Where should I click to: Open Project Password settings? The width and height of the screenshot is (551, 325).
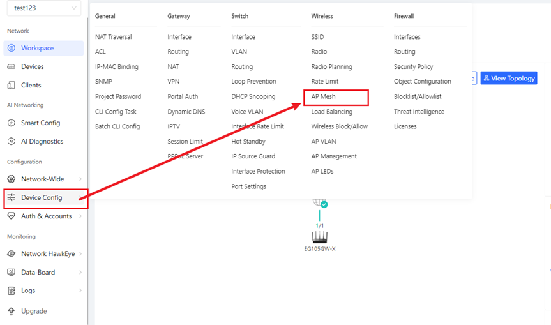pyautogui.click(x=118, y=96)
